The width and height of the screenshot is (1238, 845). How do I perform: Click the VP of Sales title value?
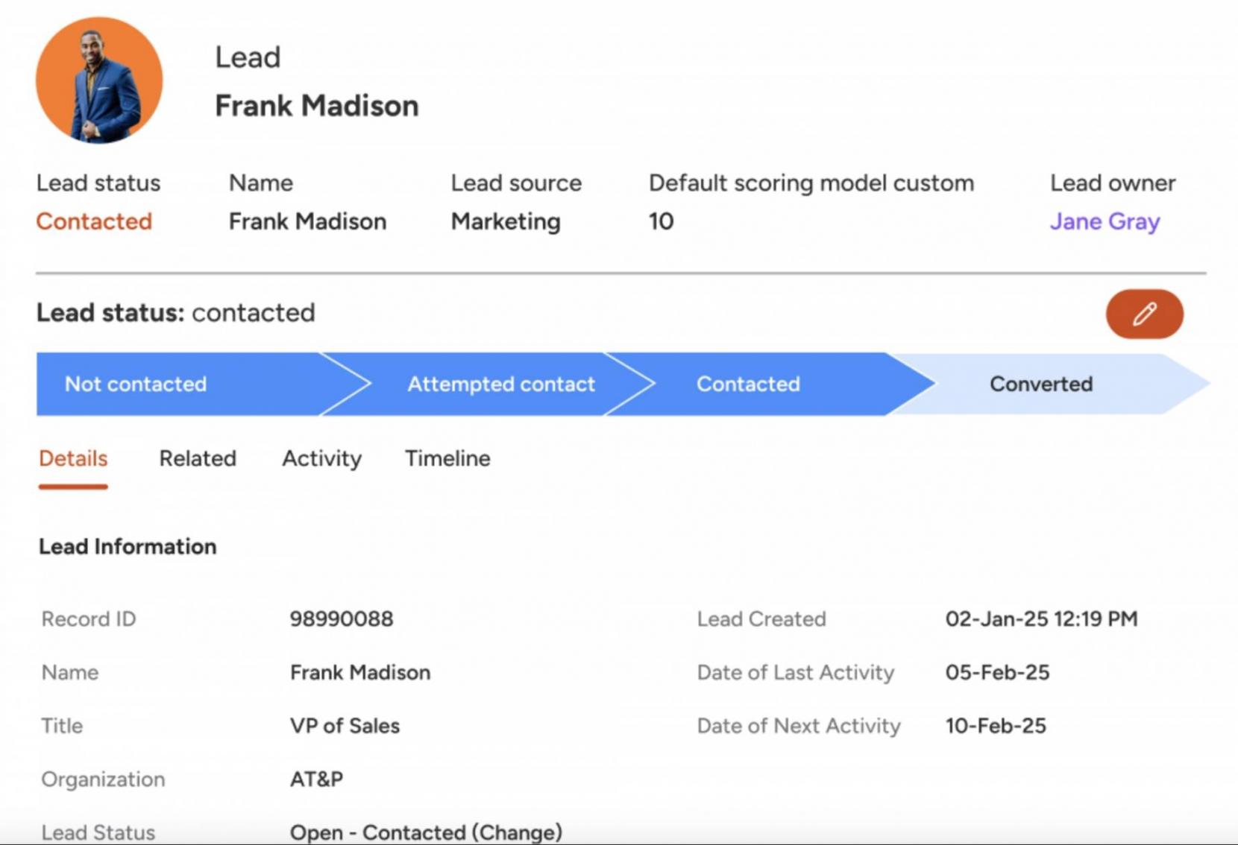[345, 726]
